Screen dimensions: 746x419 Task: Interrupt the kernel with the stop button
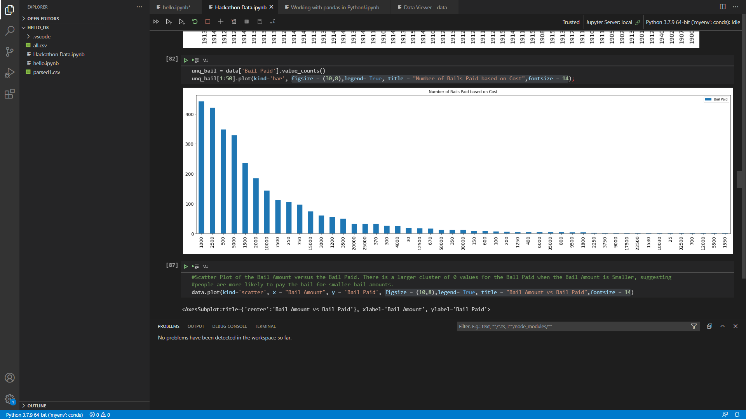[208, 22]
